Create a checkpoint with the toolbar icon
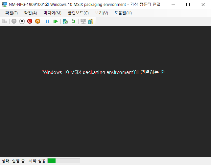The image size is (211, 165). click(65, 21)
